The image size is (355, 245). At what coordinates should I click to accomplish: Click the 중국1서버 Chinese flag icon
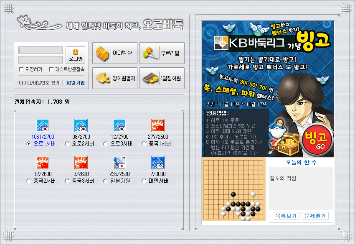coord(158,125)
